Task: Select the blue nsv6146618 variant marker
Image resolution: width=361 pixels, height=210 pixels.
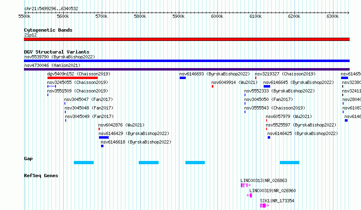Action: [102, 146]
